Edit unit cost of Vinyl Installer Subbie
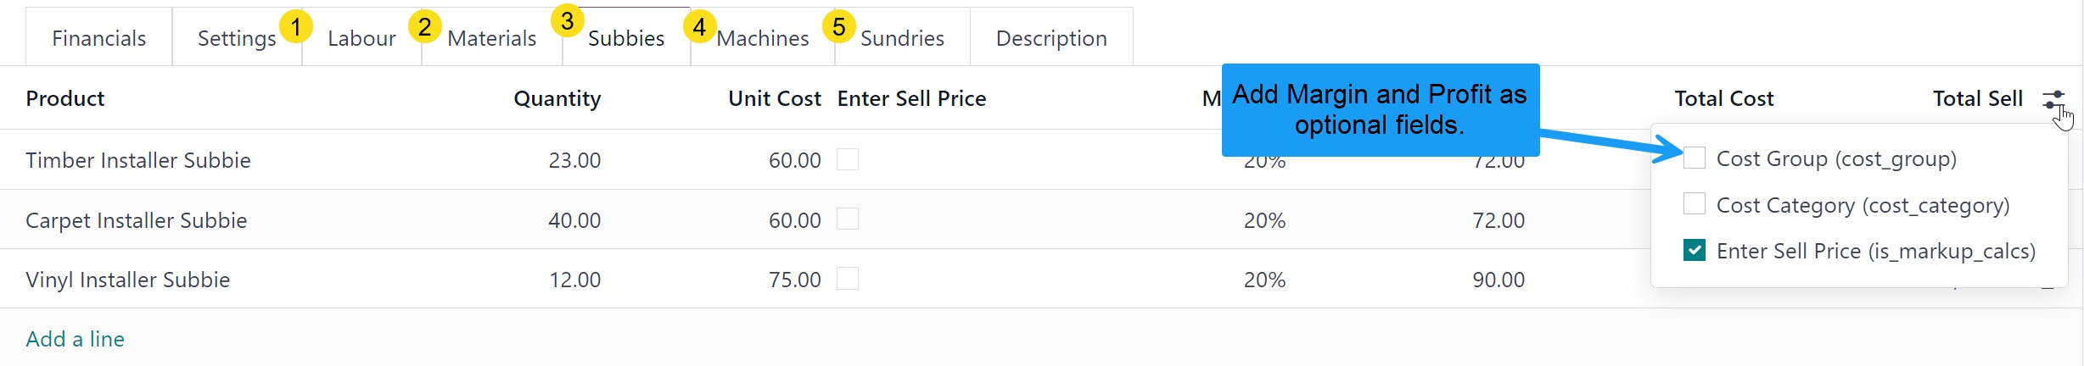The height and width of the screenshot is (366, 2084). (794, 280)
